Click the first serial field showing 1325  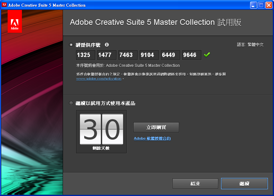[85, 55]
